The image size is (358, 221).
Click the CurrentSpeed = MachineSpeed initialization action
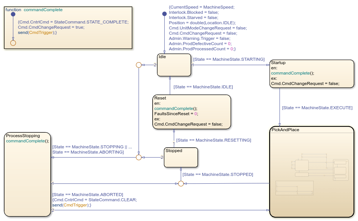(x=202, y=7)
